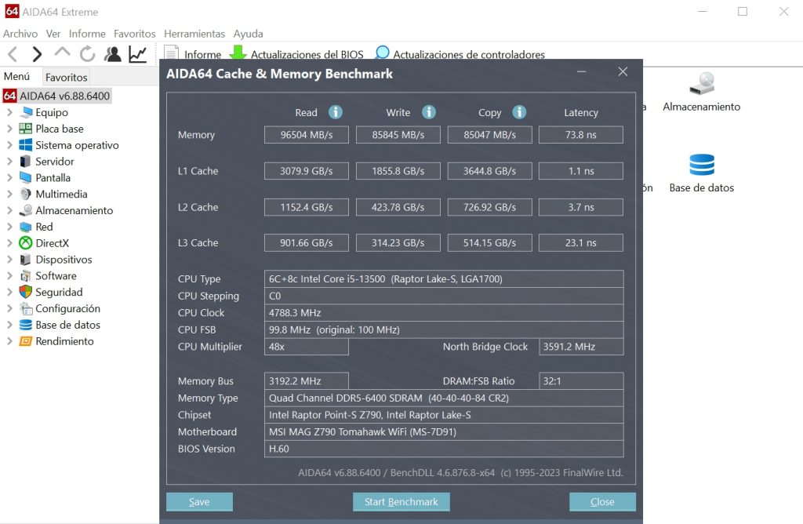Expand the Base de datos node
803x524 pixels.
(x=9, y=325)
